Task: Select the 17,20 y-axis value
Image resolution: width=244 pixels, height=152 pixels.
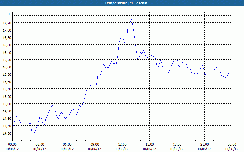Action: (7, 23)
